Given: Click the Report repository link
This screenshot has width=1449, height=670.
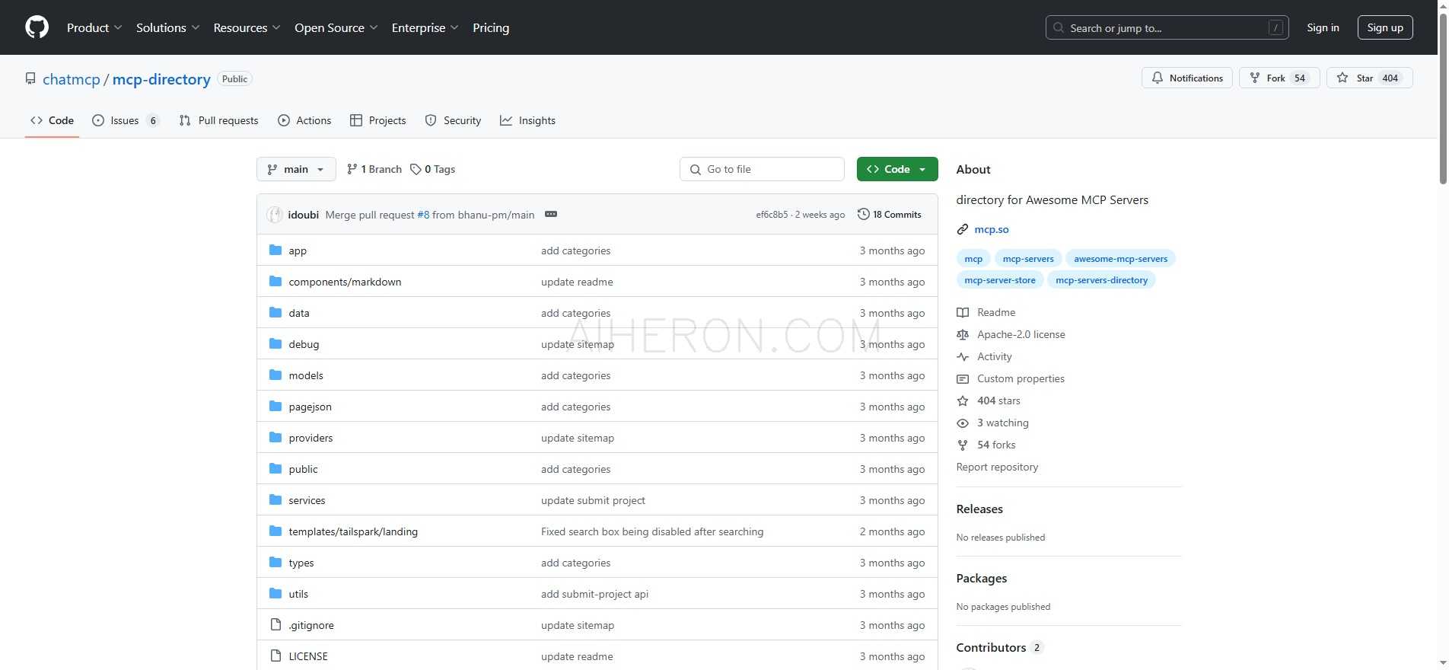Looking at the screenshot, I should point(997,467).
